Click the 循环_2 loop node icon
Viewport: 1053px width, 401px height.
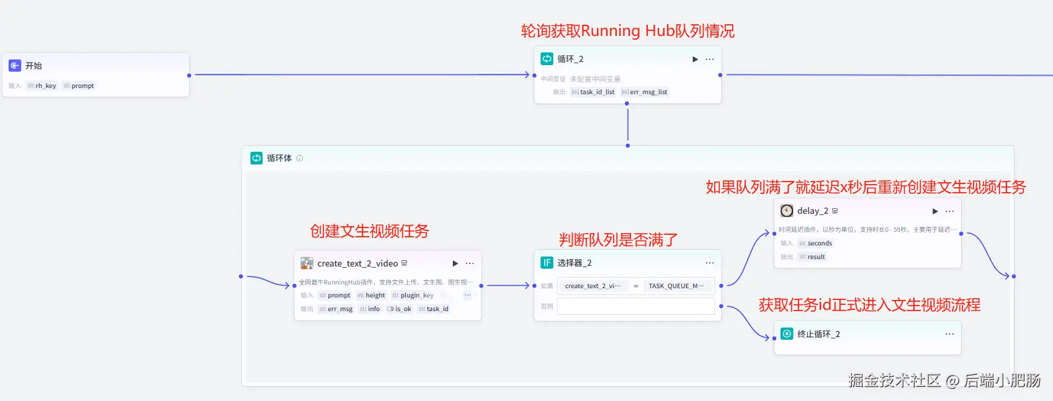click(x=547, y=59)
